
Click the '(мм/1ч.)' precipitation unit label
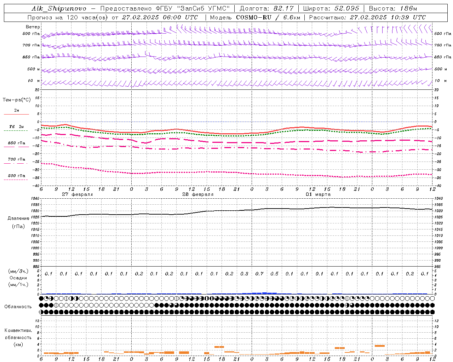[19, 285]
